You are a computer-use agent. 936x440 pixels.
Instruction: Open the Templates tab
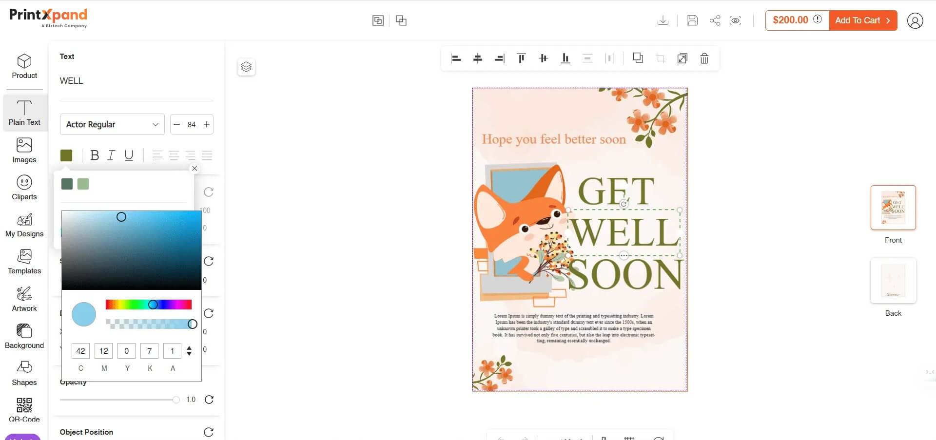click(24, 262)
